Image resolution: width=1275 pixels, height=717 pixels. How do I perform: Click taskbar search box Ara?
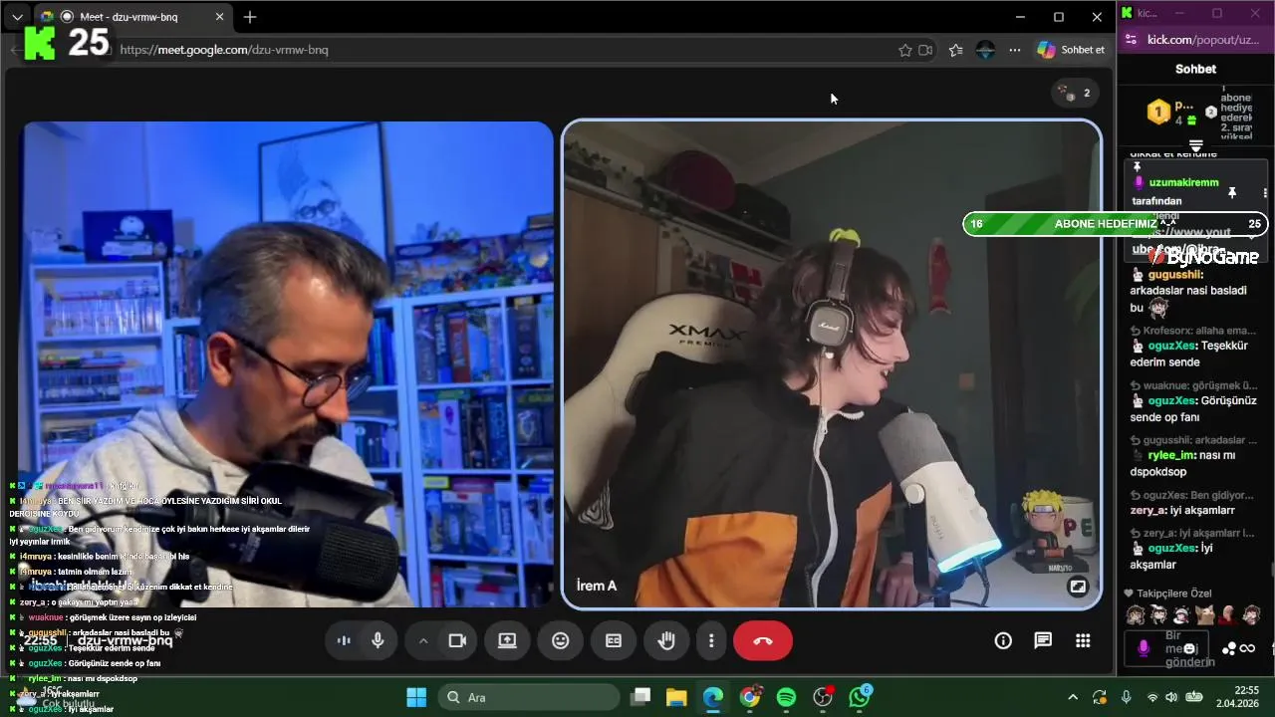pos(530,697)
